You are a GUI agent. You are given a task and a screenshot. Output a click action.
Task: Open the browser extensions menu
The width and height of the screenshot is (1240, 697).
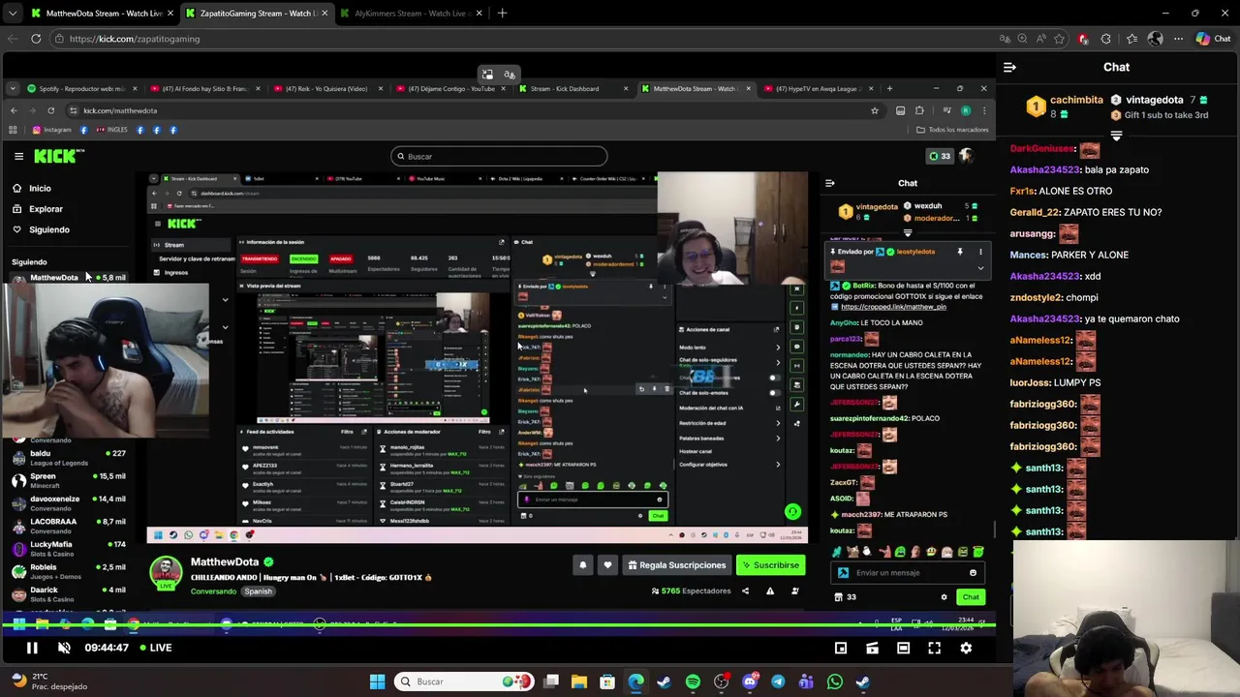point(1106,39)
